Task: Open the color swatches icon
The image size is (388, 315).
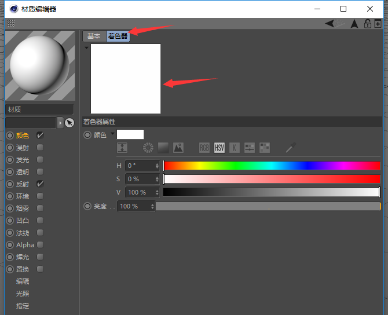Action: [265, 148]
